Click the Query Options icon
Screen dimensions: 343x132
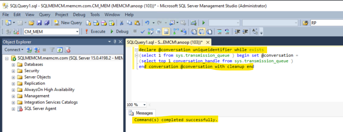tap(158, 31)
